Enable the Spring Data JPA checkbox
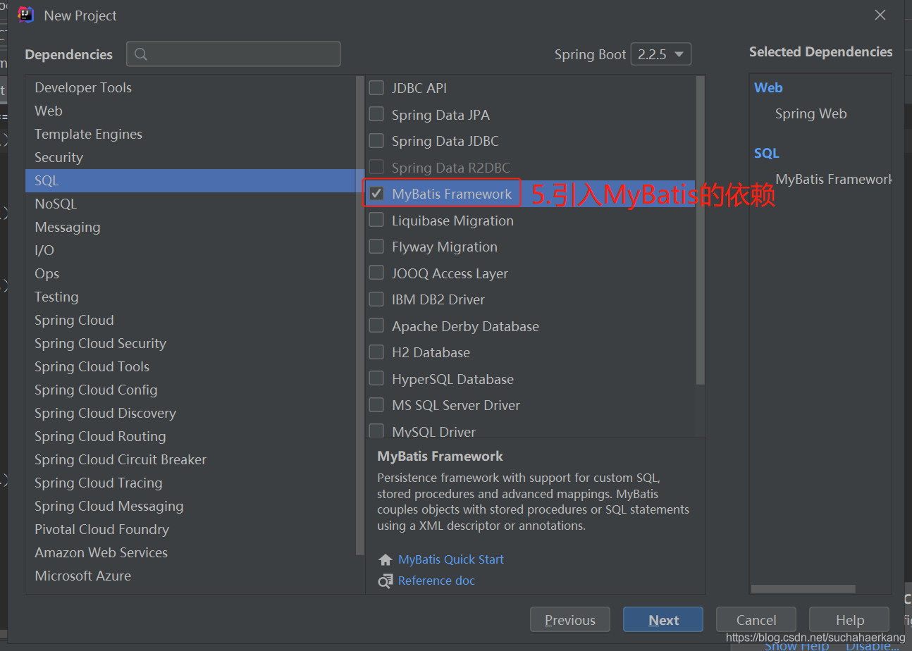Image resolution: width=912 pixels, height=651 pixels. pos(377,114)
